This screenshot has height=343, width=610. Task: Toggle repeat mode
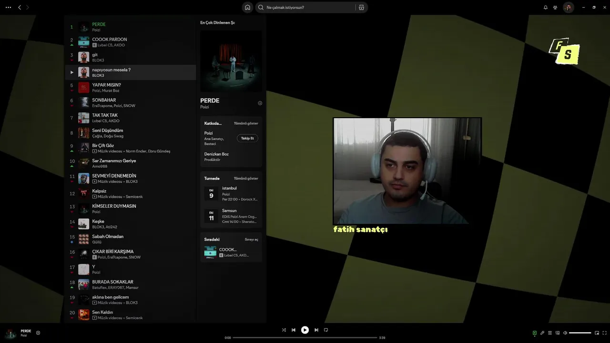[x=326, y=330]
